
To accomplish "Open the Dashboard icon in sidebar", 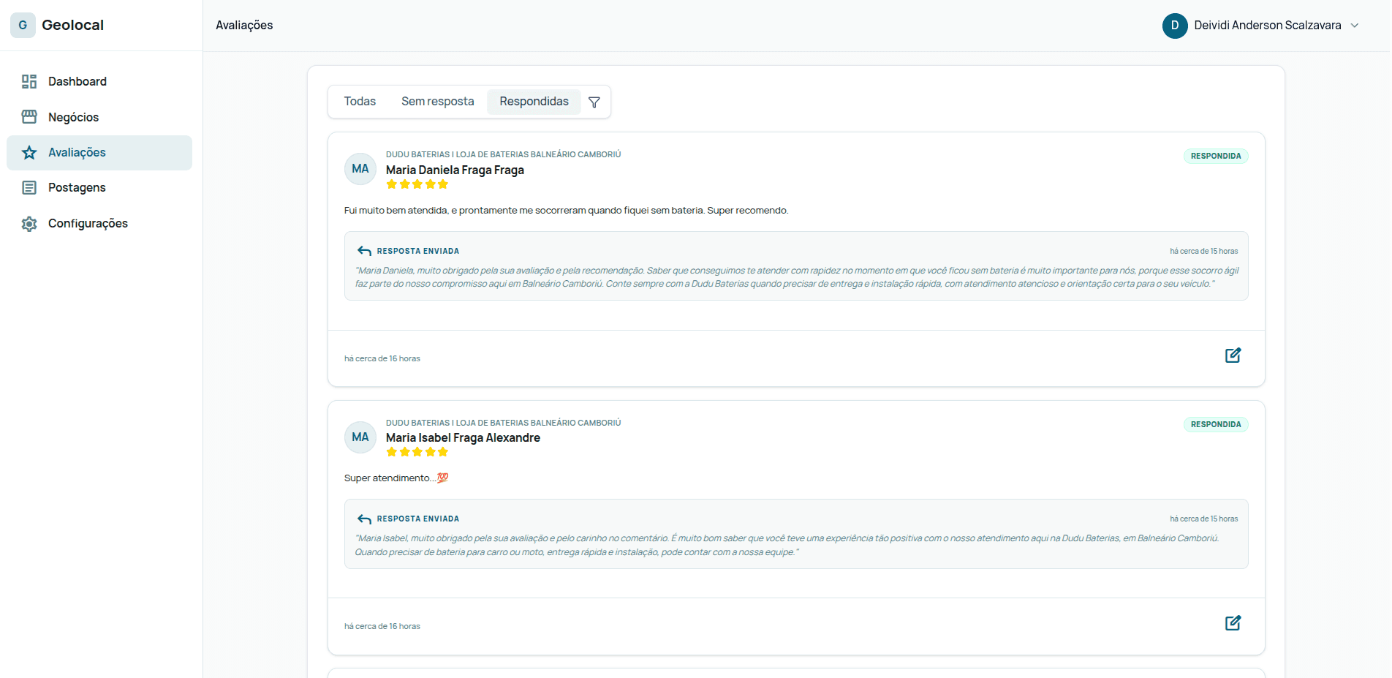I will [29, 81].
